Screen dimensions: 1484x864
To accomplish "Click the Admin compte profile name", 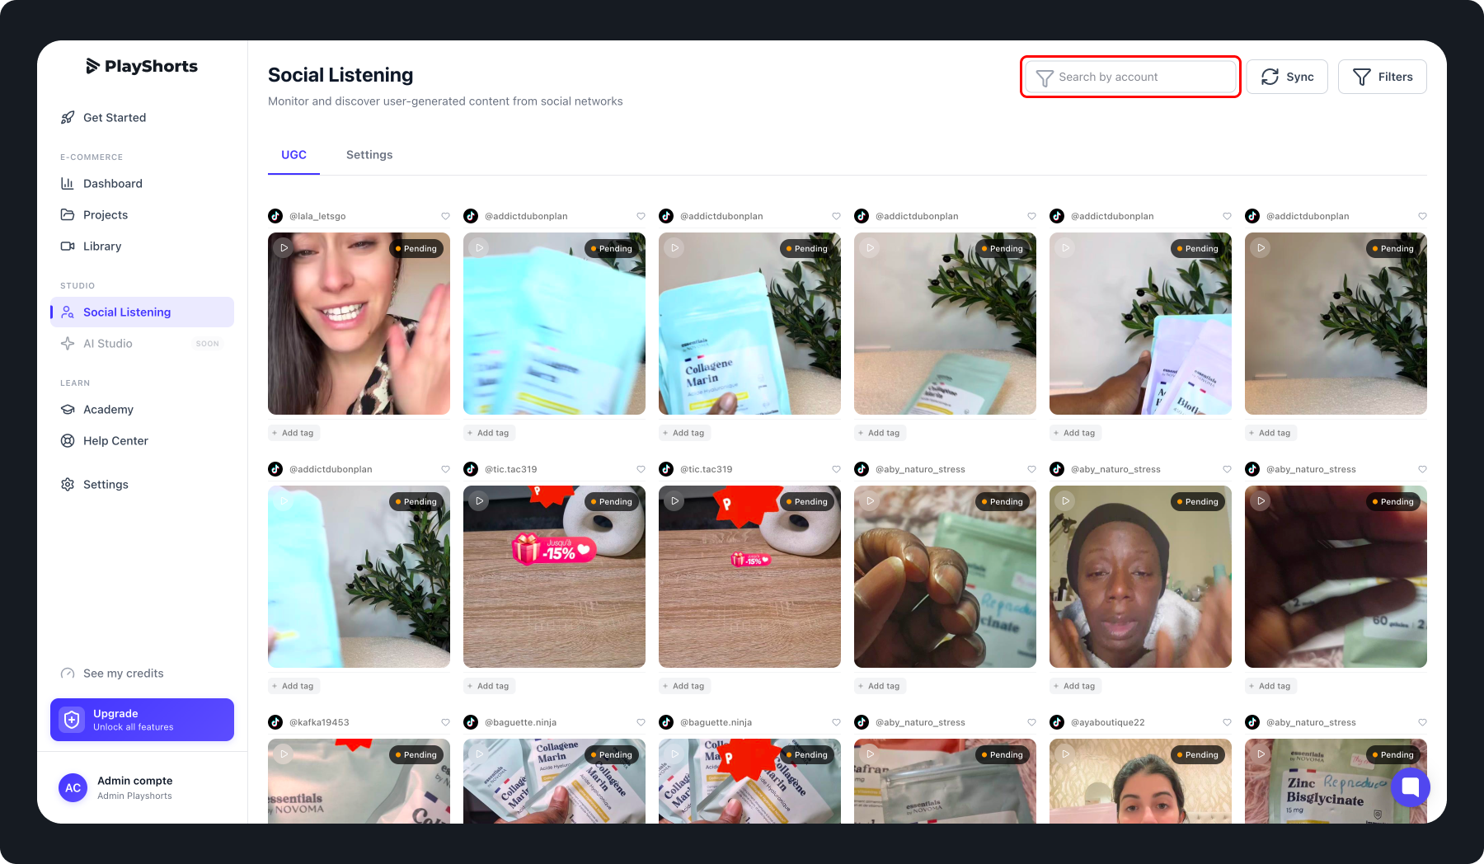I will (x=135, y=781).
